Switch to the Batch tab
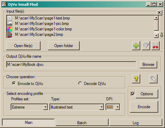The image size is (165, 128). (82, 123)
